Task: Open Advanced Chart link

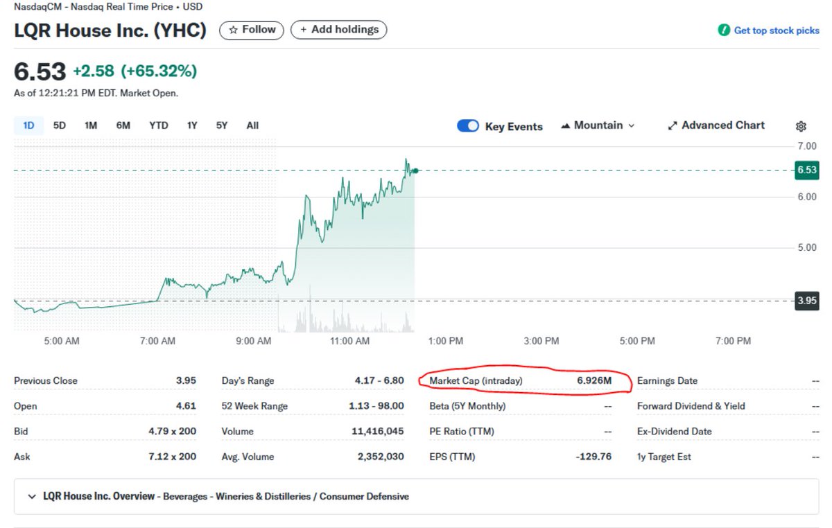Action: (716, 125)
